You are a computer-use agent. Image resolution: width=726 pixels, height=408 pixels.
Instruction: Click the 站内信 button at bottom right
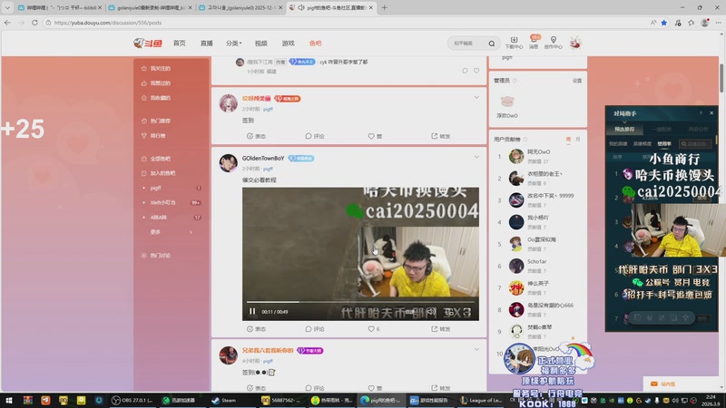pyautogui.click(x=663, y=384)
